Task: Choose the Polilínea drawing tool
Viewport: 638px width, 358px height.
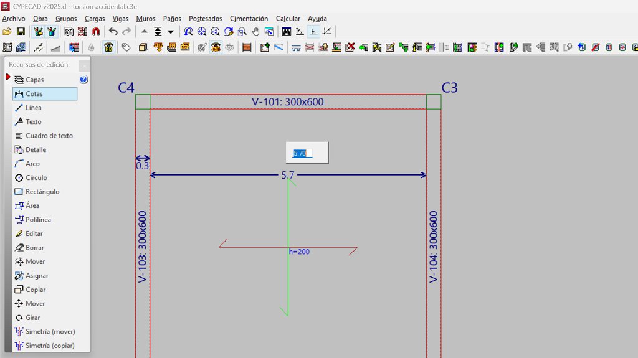Action: click(38, 220)
